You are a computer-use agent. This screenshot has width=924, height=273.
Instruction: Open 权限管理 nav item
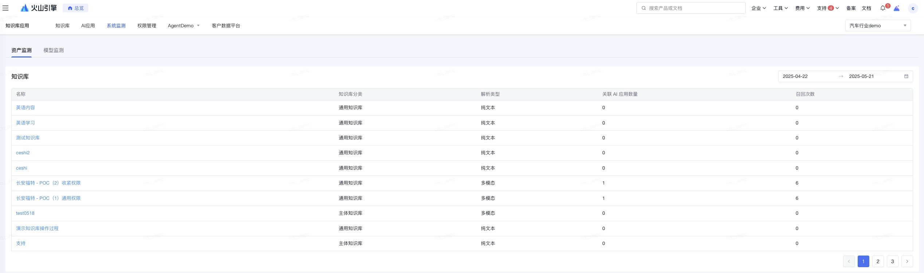[147, 25]
